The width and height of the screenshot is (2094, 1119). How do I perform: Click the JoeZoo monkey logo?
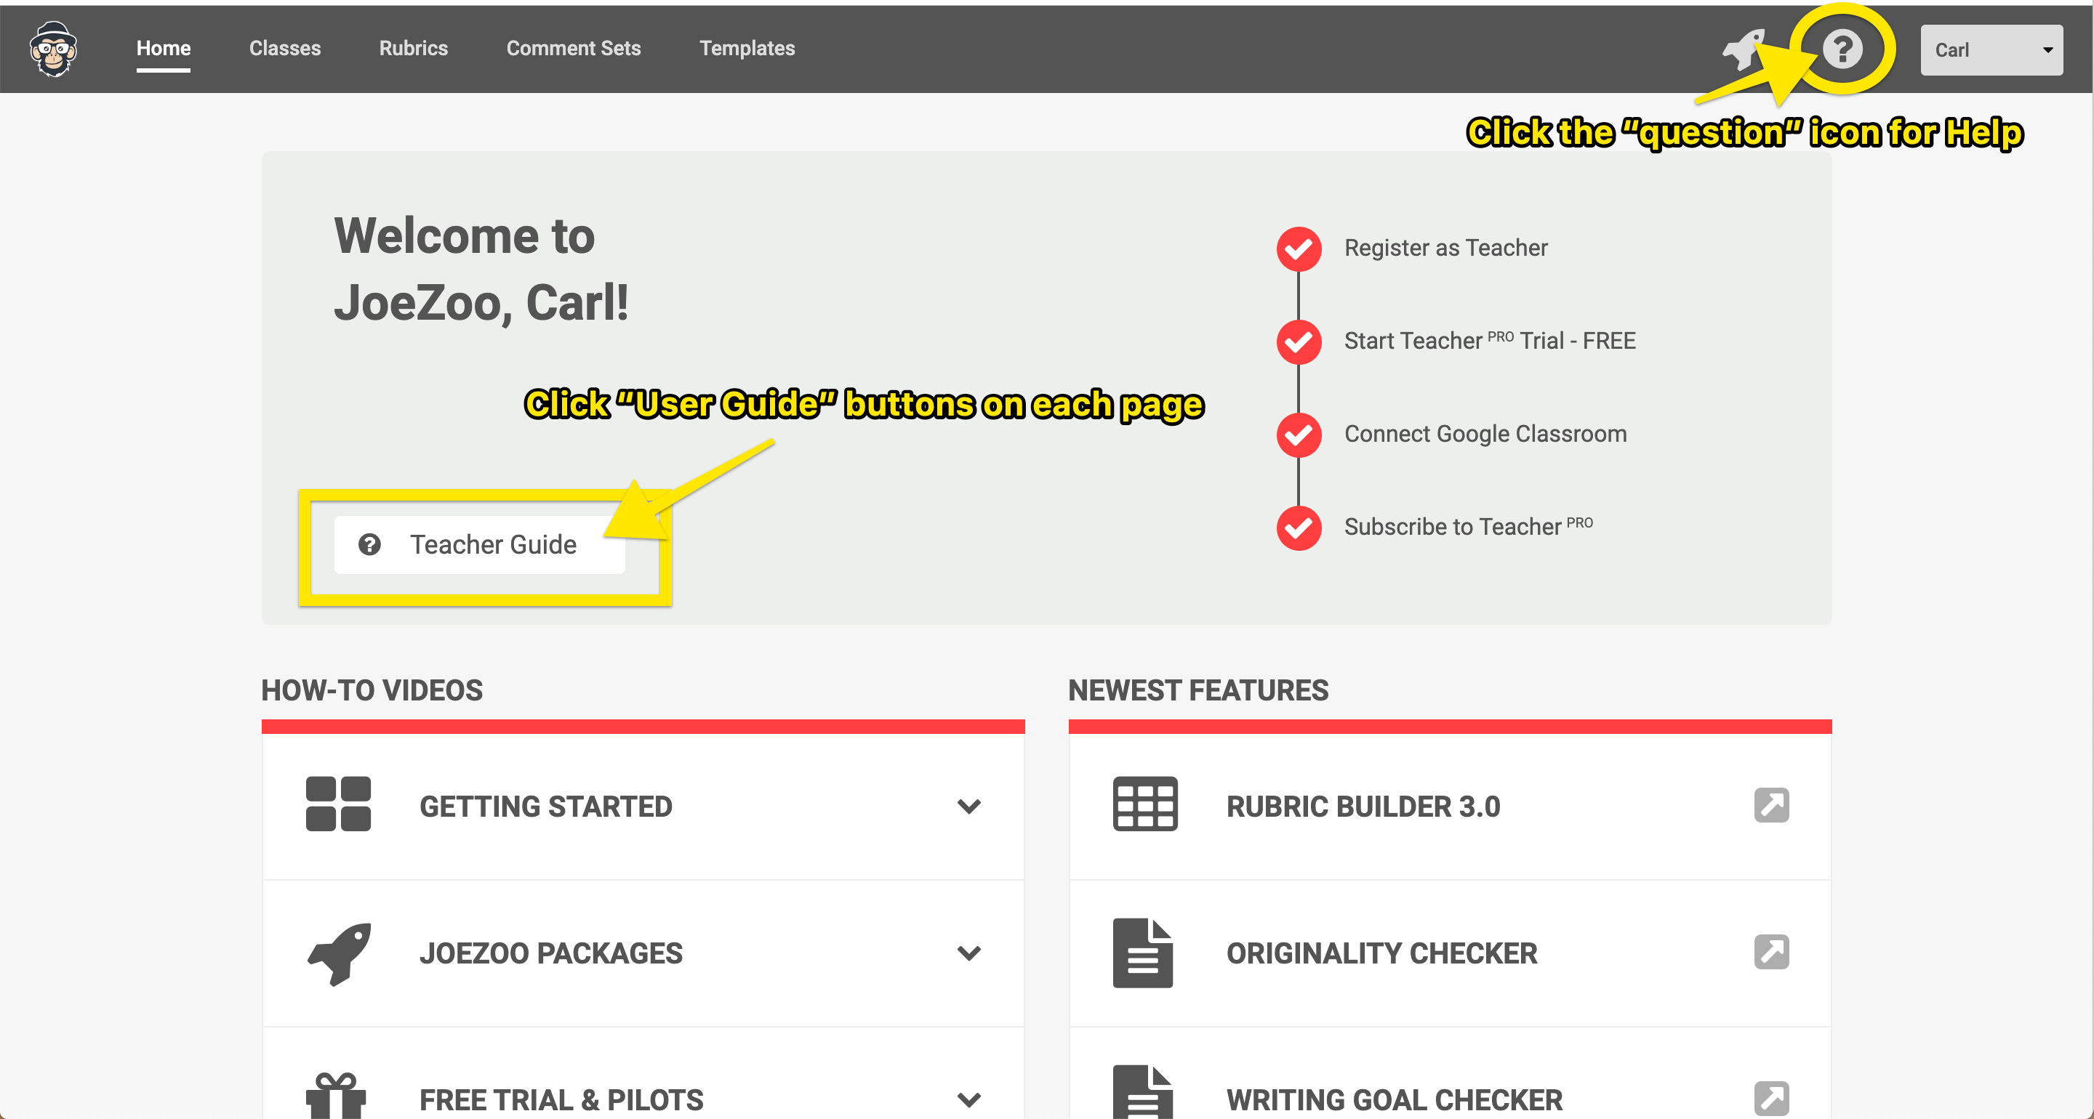pos(54,49)
